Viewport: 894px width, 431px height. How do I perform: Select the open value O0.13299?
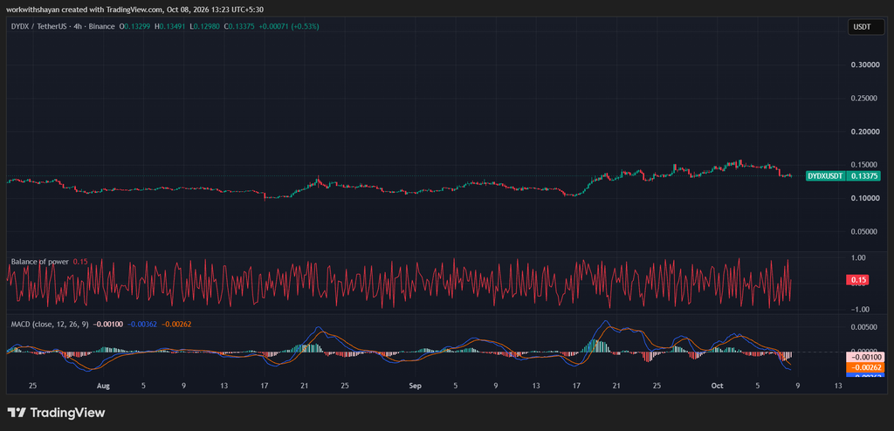(x=134, y=26)
